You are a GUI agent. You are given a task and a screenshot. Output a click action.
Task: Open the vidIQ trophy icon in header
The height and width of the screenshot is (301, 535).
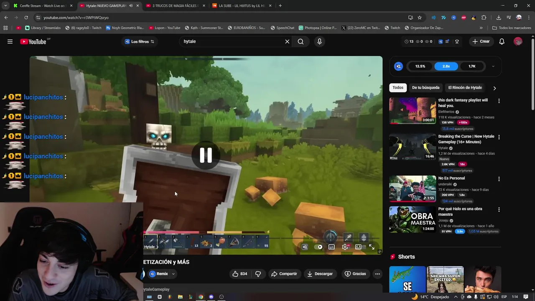pyautogui.click(x=457, y=41)
